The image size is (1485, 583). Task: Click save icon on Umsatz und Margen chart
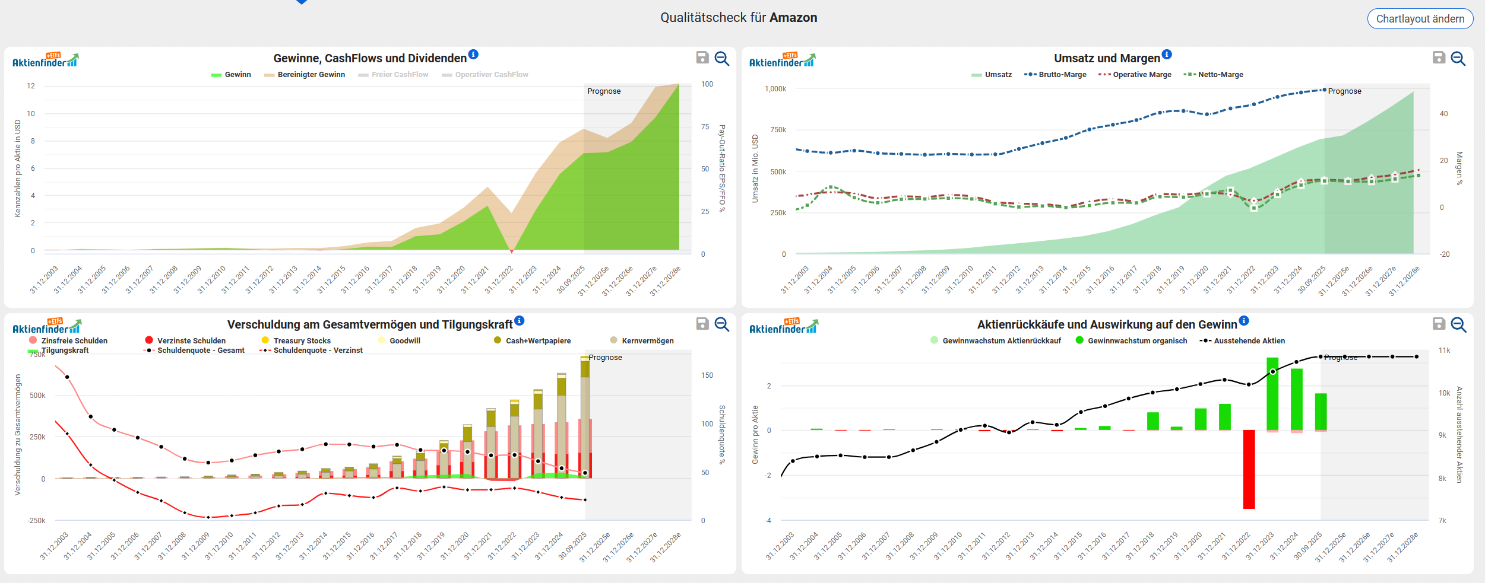(x=1439, y=58)
